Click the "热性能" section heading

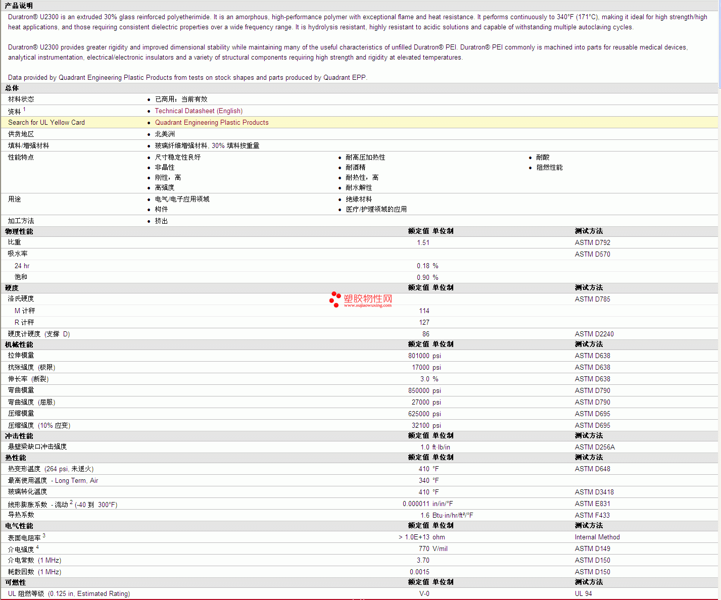(15, 458)
